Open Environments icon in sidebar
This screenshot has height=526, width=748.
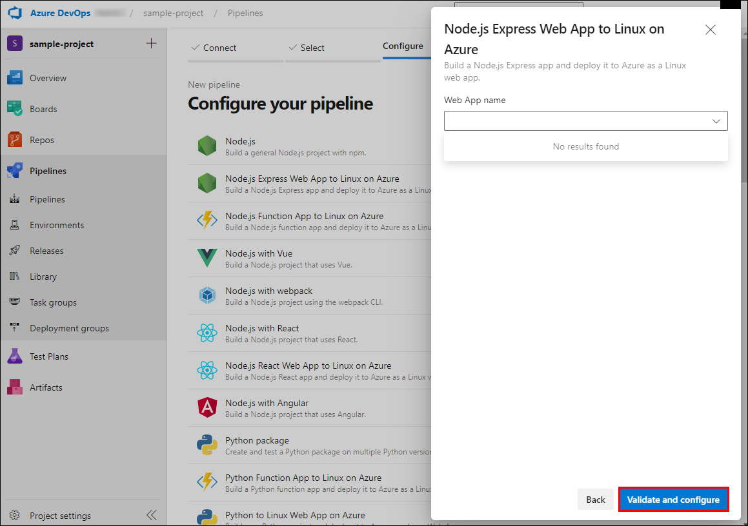pos(15,225)
